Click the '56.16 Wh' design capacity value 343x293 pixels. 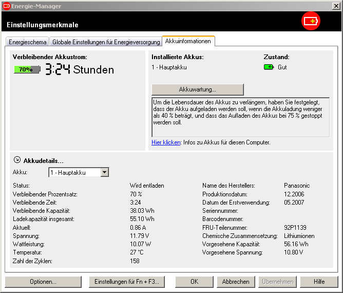[296, 244]
